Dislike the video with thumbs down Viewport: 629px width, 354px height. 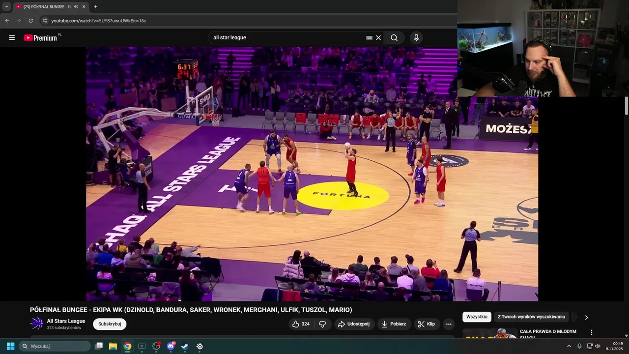[x=322, y=324]
